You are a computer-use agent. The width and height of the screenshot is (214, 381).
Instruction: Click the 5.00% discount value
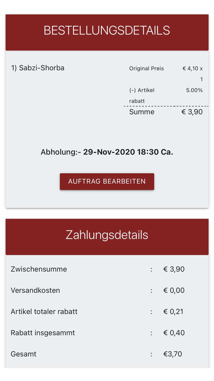pyautogui.click(x=194, y=90)
